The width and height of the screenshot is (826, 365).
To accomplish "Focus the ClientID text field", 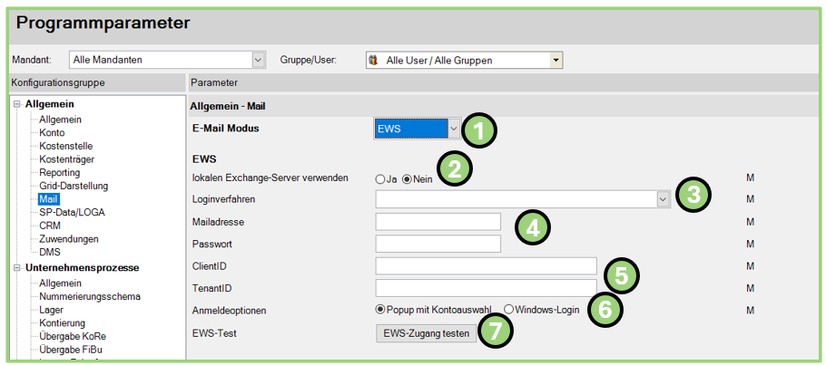I will pos(486,266).
